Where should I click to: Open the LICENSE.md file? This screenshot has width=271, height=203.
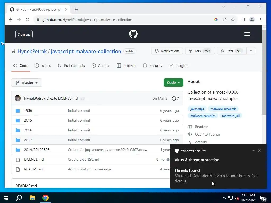coord(34,159)
